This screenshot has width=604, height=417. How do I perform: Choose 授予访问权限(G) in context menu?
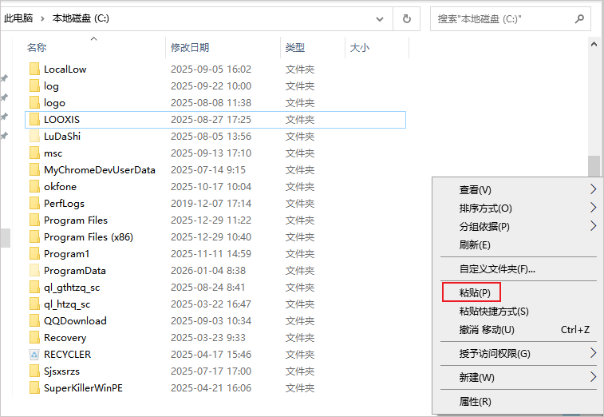519,353
